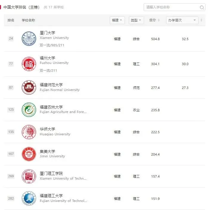Screen dimensions: 209x210
Task: Sort by 办学层次 column arrows
Action: click(x=201, y=20)
